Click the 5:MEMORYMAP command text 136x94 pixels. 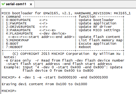17,40
